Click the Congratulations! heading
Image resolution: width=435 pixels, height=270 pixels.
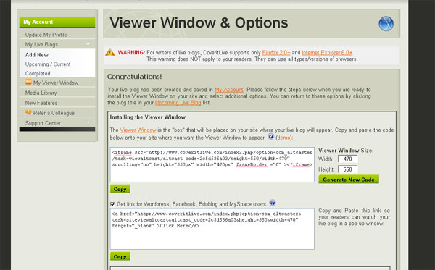134,77
